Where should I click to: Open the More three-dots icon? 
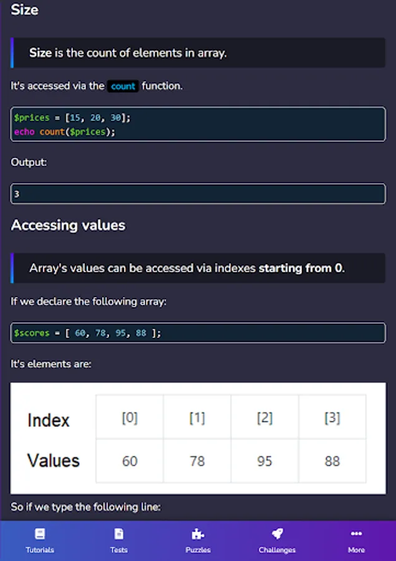(356, 534)
